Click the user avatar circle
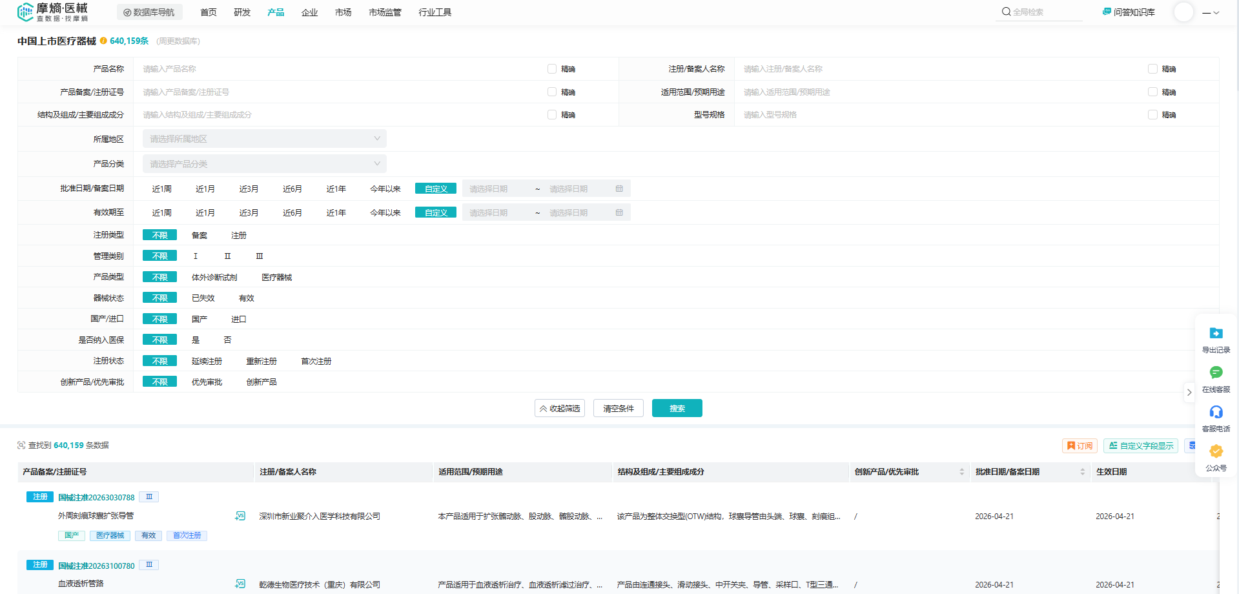This screenshot has width=1239, height=594. point(1183,12)
